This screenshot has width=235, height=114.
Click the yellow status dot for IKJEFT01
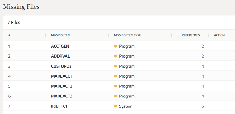[x=115, y=106]
